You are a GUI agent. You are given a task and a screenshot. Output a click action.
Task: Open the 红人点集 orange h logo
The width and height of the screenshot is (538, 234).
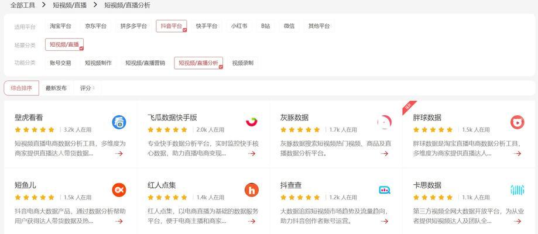click(x=252, y=190)
